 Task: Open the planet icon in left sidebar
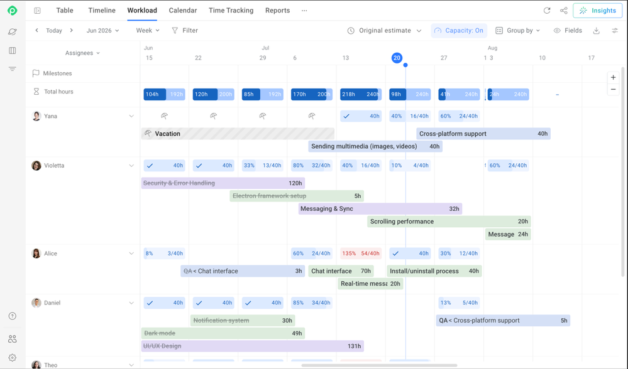coord(13,31)
